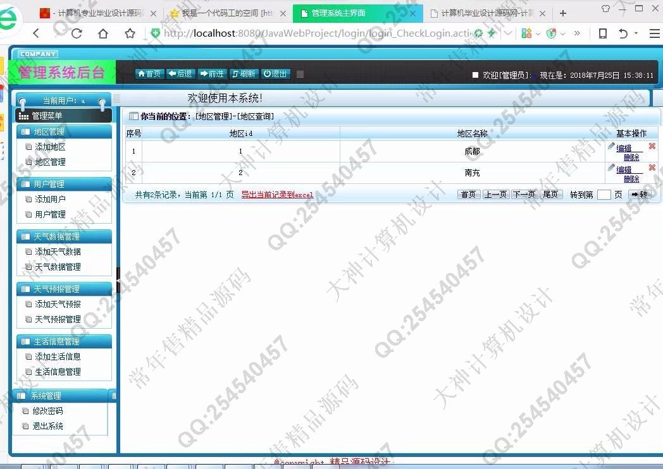Click 导出当前记录到excel link
This screenshot has height=469, width=663.
point(277,195)
